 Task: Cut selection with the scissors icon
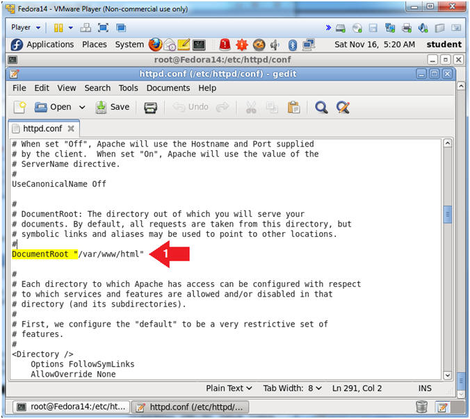(251, 107)
